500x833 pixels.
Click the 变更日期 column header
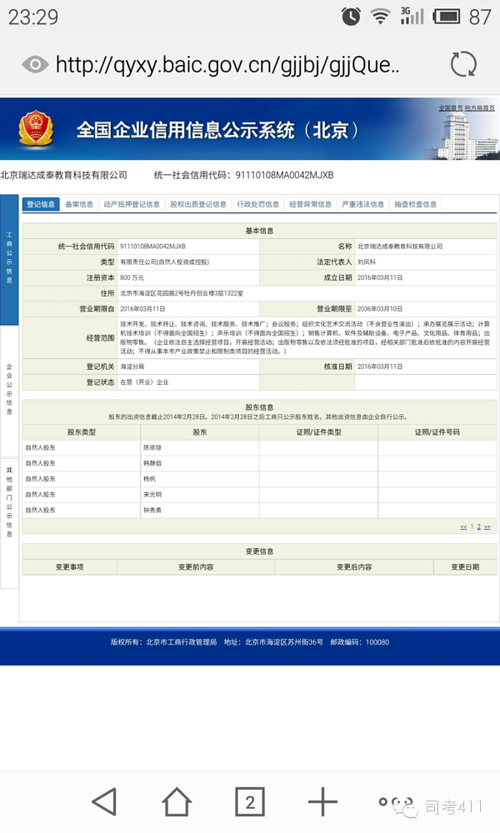click(x=466, y=566)
